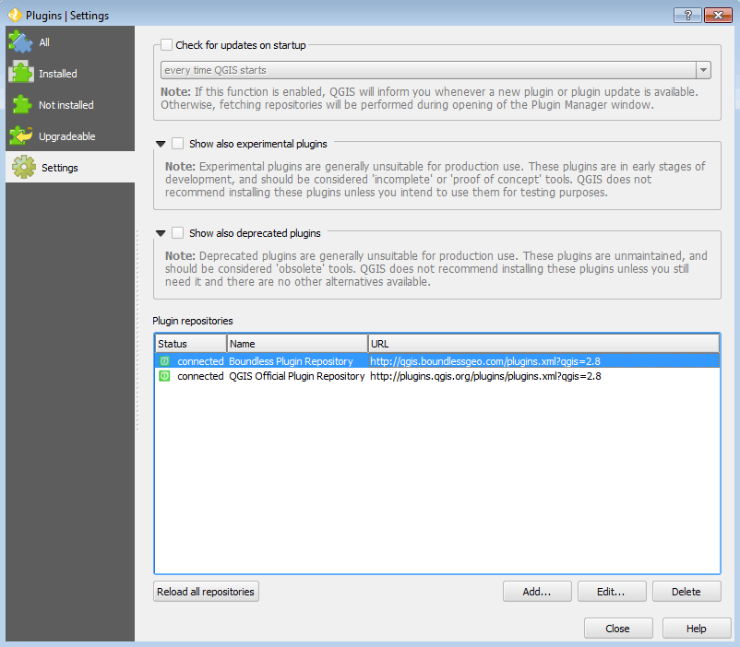Click the Not installed plugins icon
This screenshot has height=647, width=740.
pos(20,103)
